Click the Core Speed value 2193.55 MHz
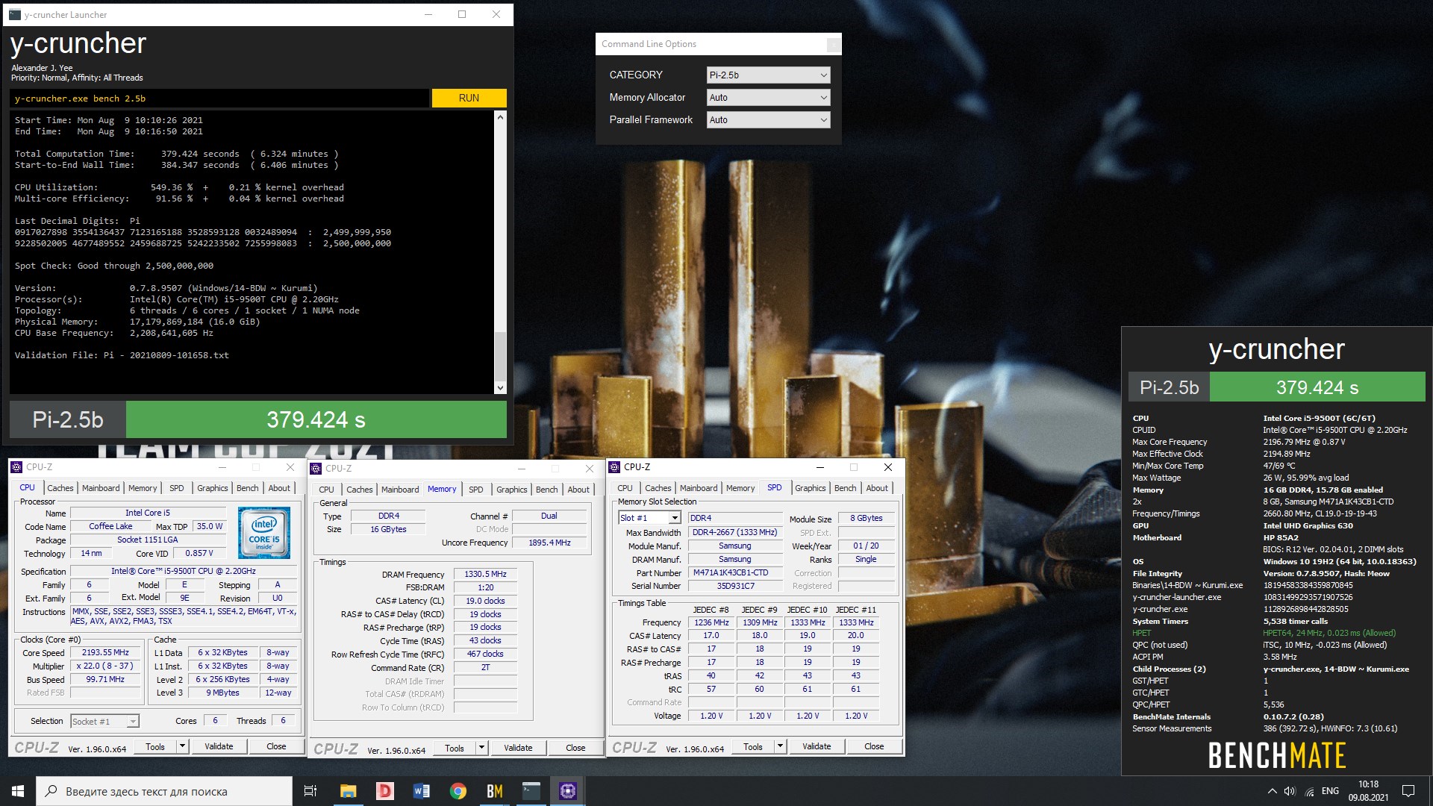Viewport: 1433px width, 806px height. [x=105, y=652]
